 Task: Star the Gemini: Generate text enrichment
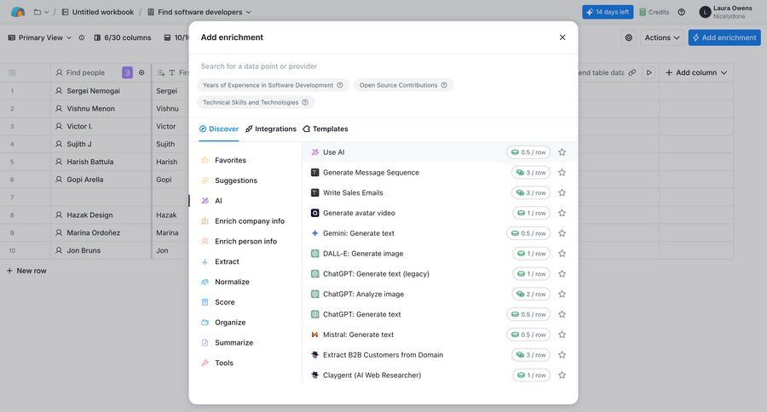click(562, 233)
